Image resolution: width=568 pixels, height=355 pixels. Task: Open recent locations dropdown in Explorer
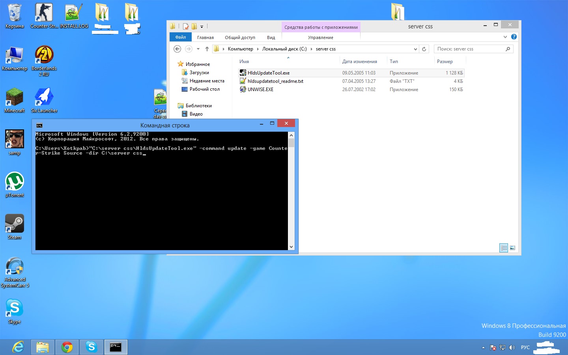[198, 49]
